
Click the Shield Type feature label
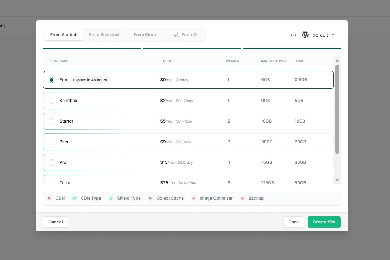129,198
